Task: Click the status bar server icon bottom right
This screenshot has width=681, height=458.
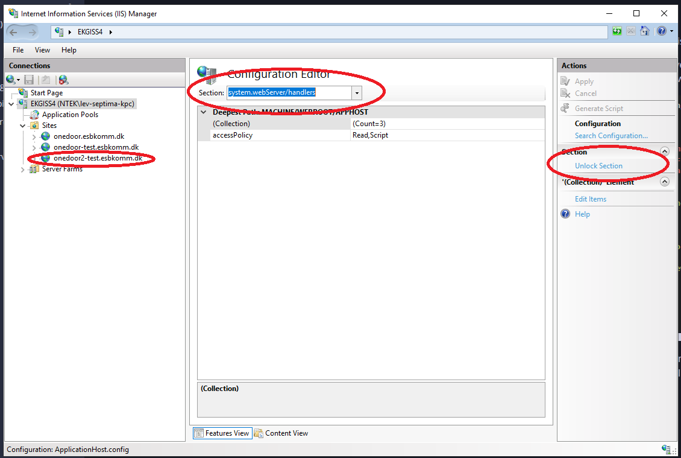Action: coord(667,449)
